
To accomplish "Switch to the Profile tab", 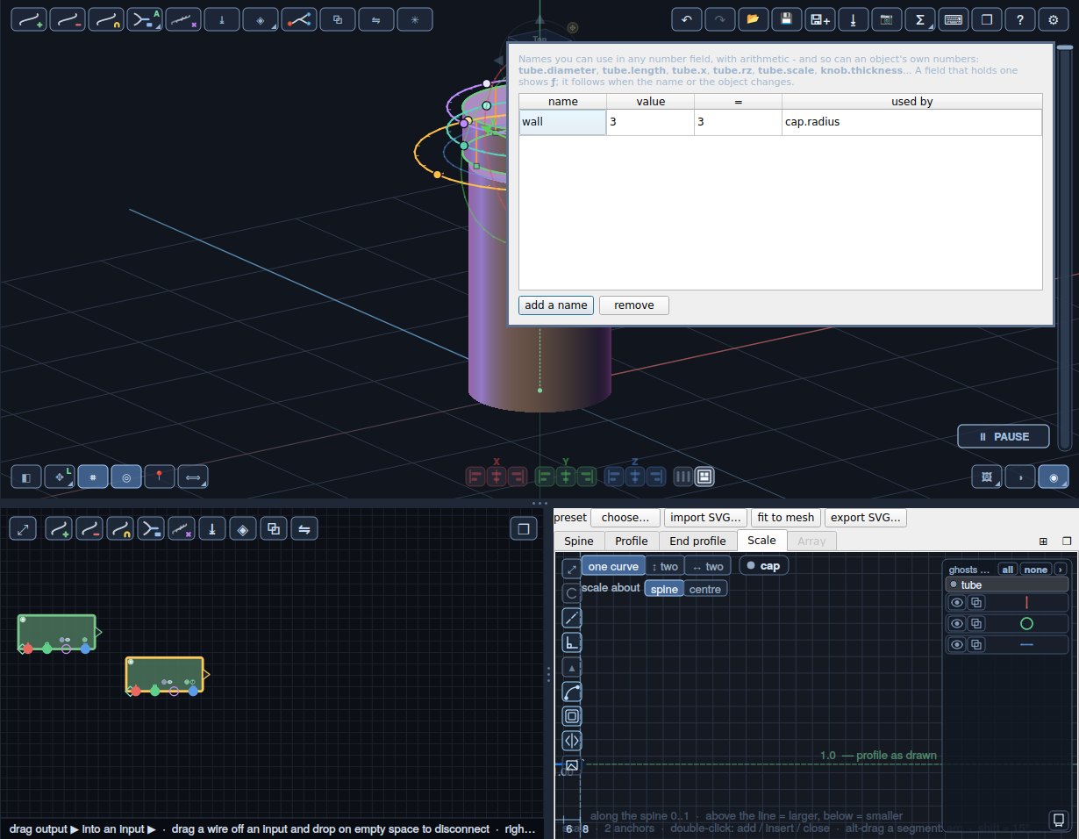I will point(632,541).
